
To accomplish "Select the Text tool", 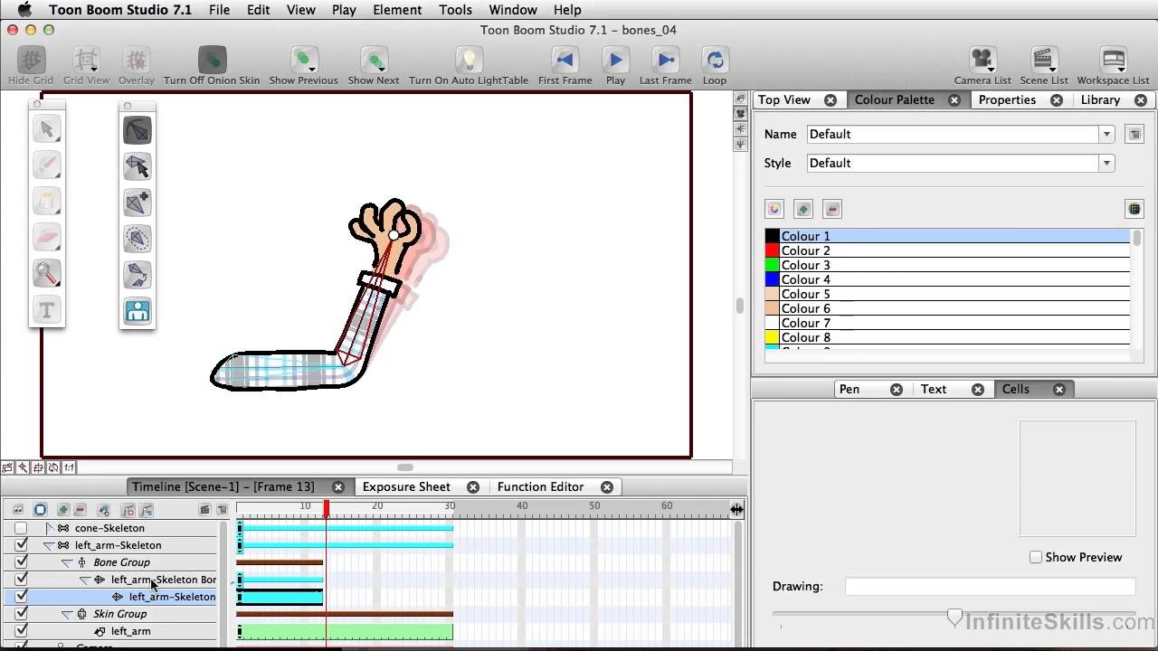I will click(x=47, y=310).
